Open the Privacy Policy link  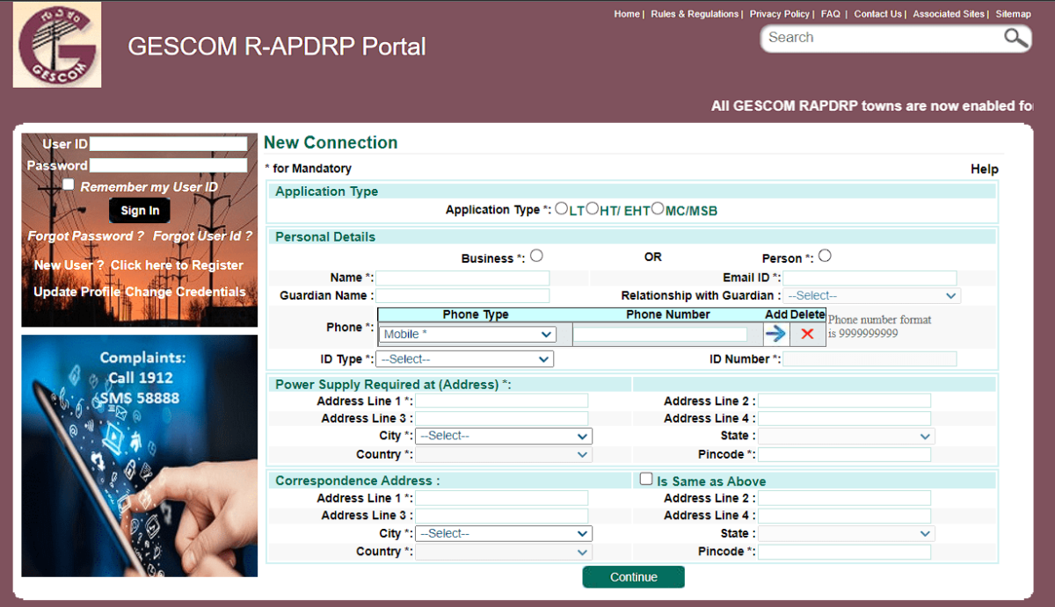[780, 14]
